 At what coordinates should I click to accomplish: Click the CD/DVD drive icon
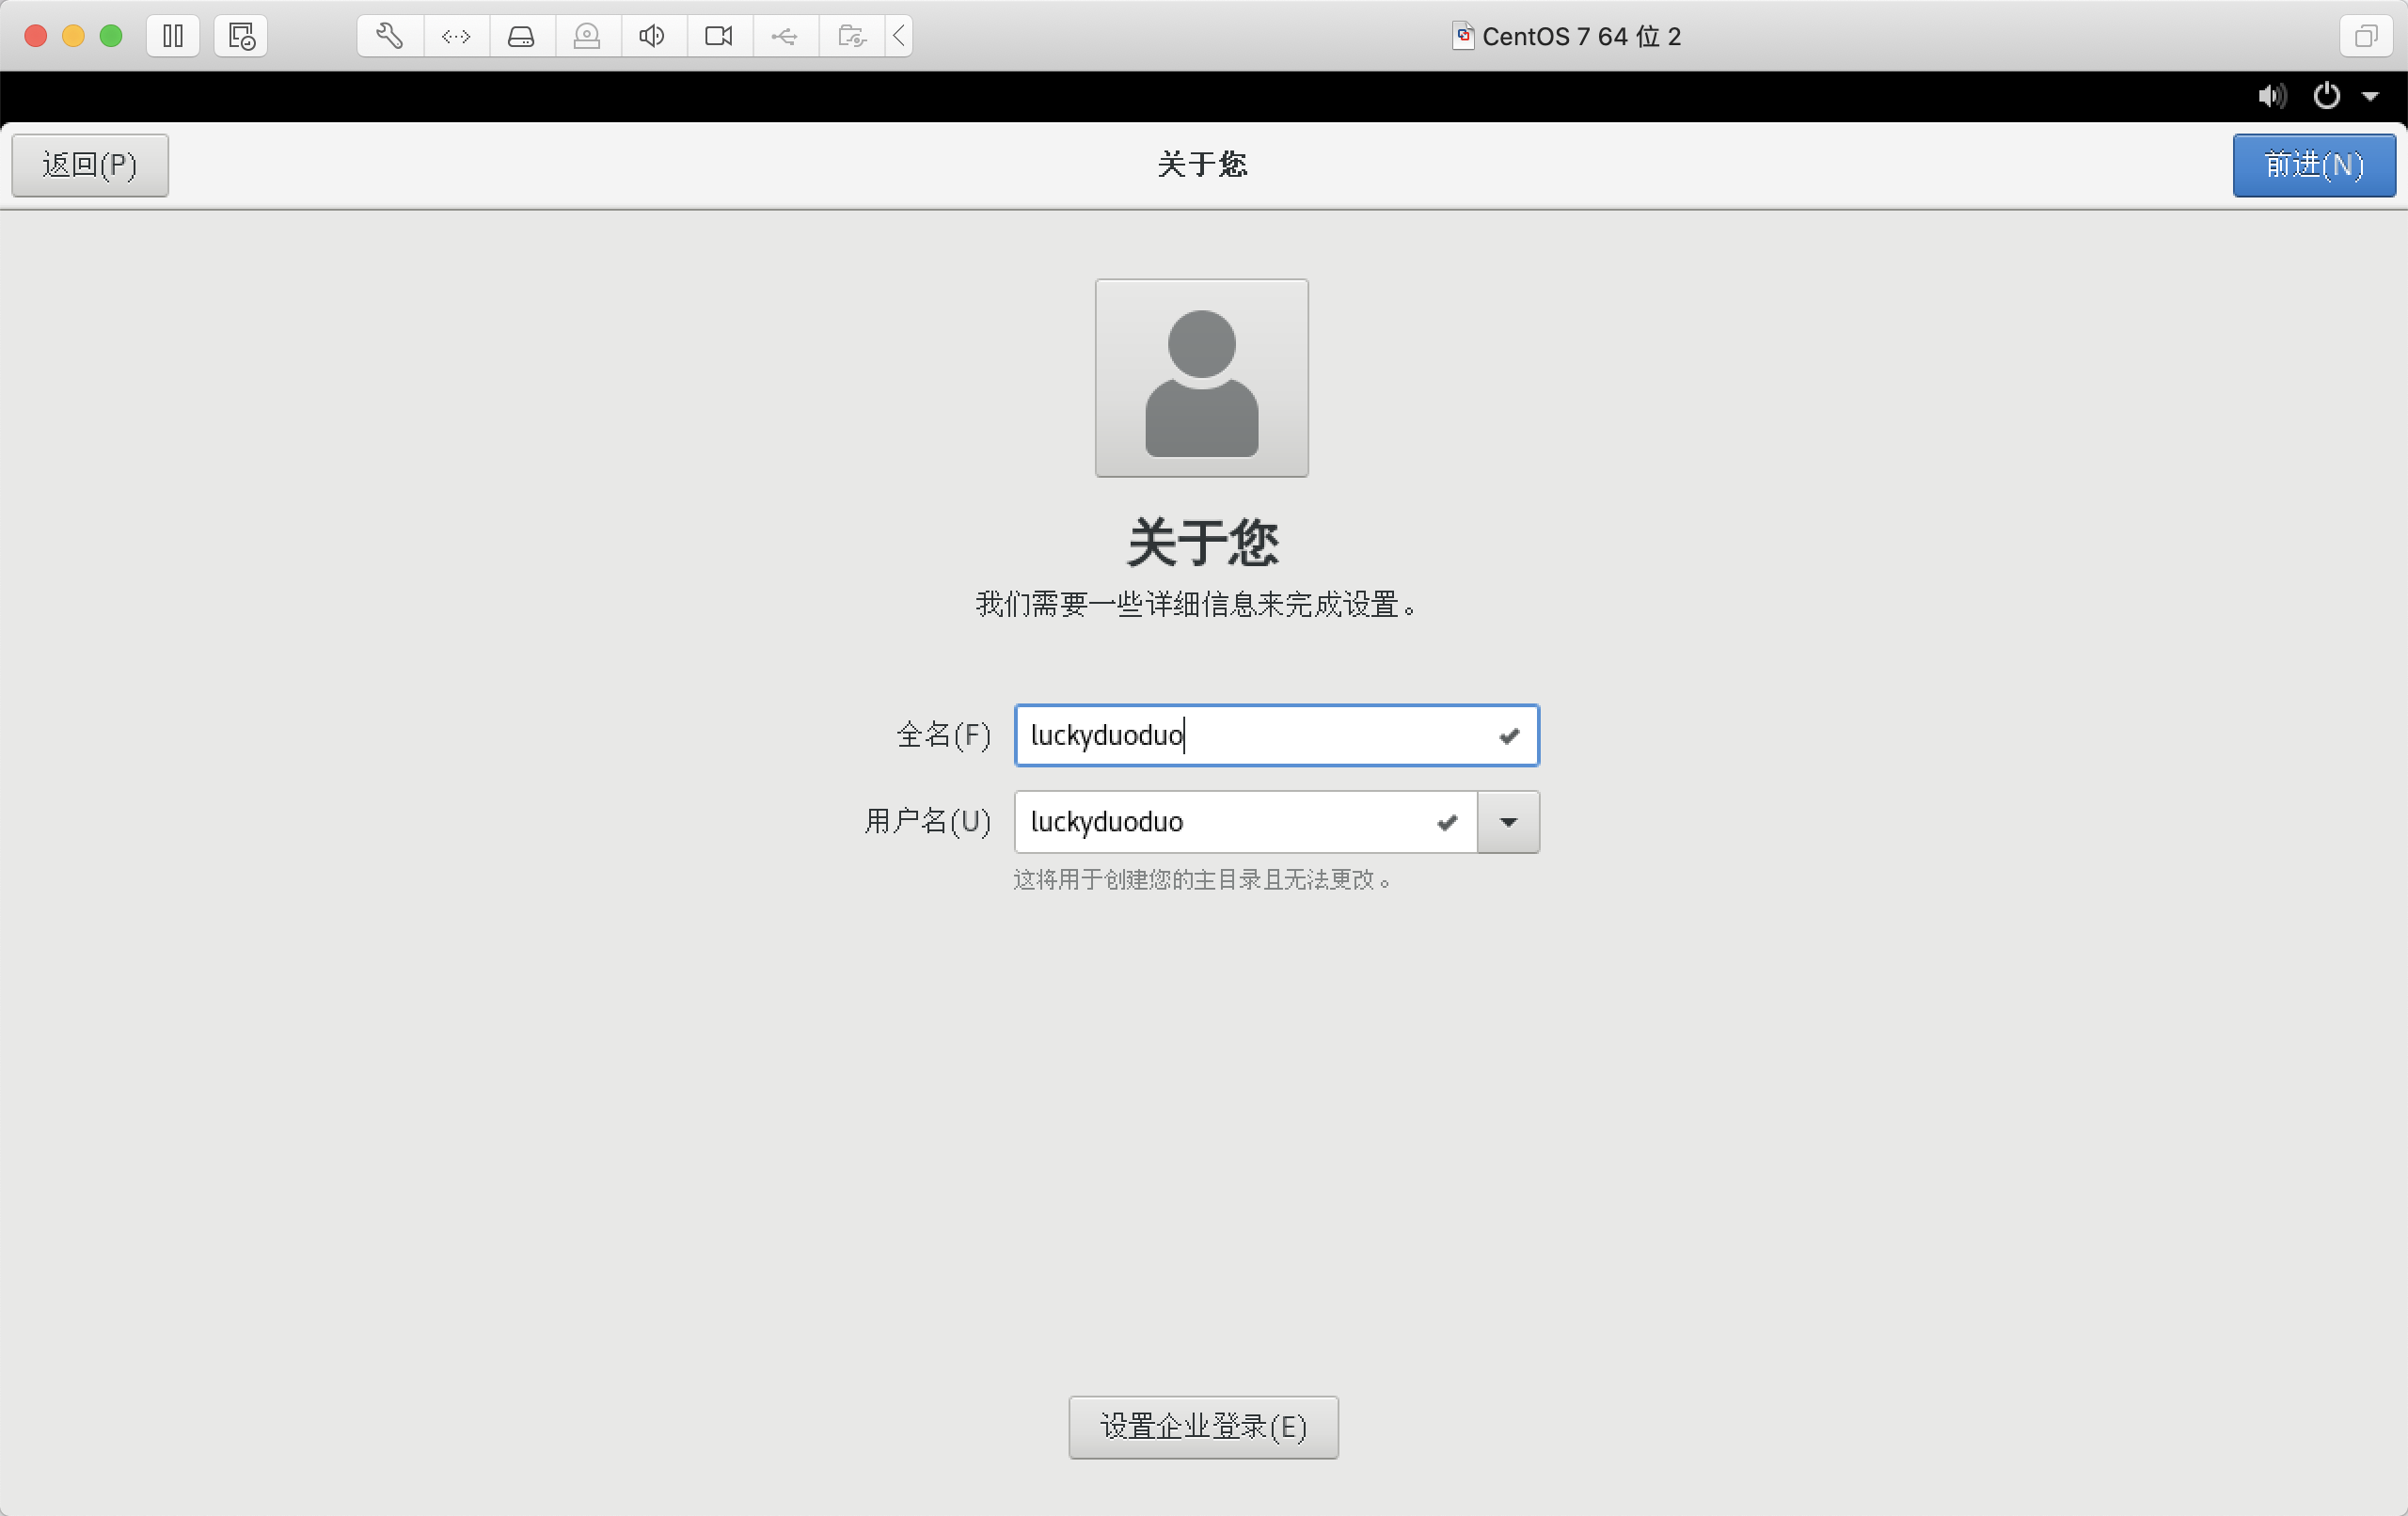[587, 36]
